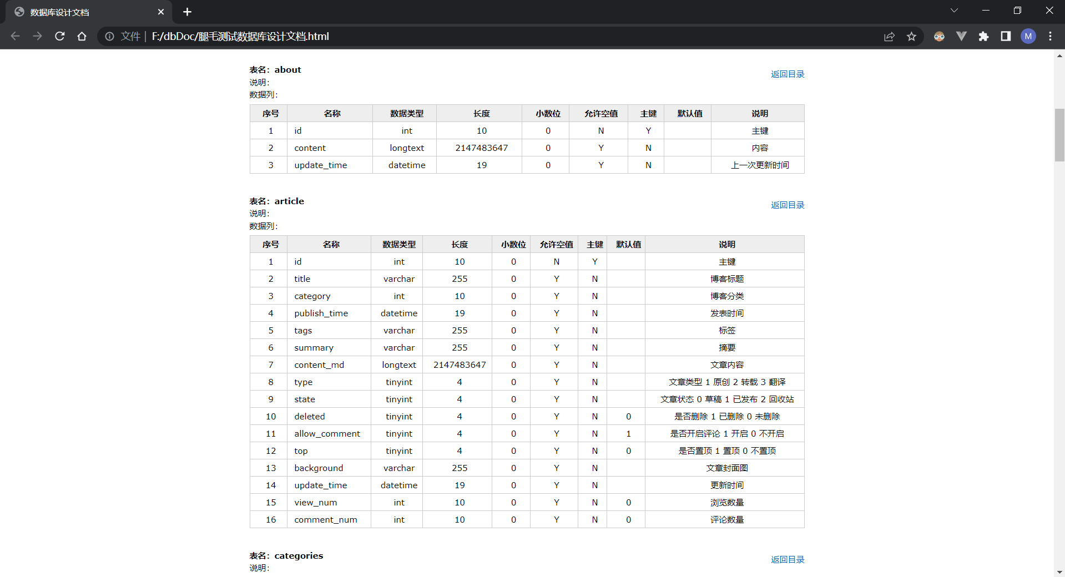Go back to previous page
The height and width of the screenshot is (577, 1065).
(x=15, y=36)
